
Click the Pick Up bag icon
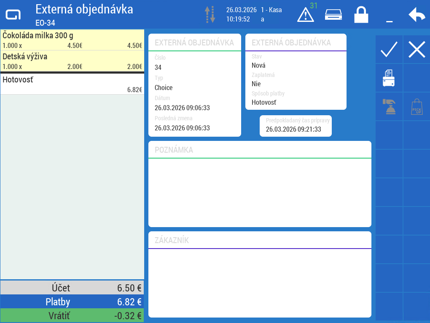point(417,107)
